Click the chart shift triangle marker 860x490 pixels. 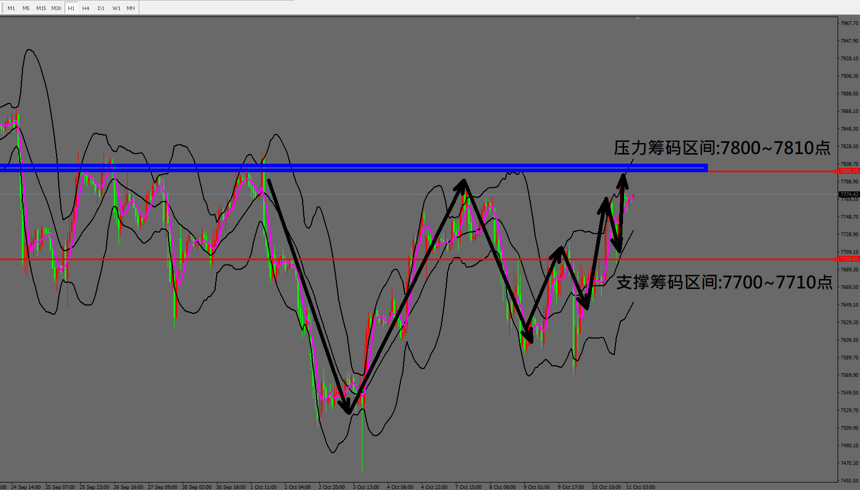[637, 18]
